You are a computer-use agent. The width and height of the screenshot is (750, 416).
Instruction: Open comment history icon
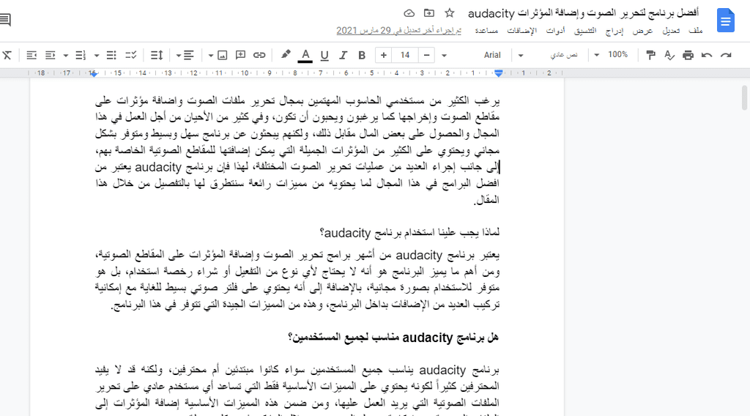click(5, 20)
